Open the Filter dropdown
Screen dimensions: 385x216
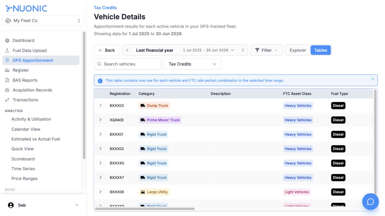pyautogui.click(x=266, y=50)
